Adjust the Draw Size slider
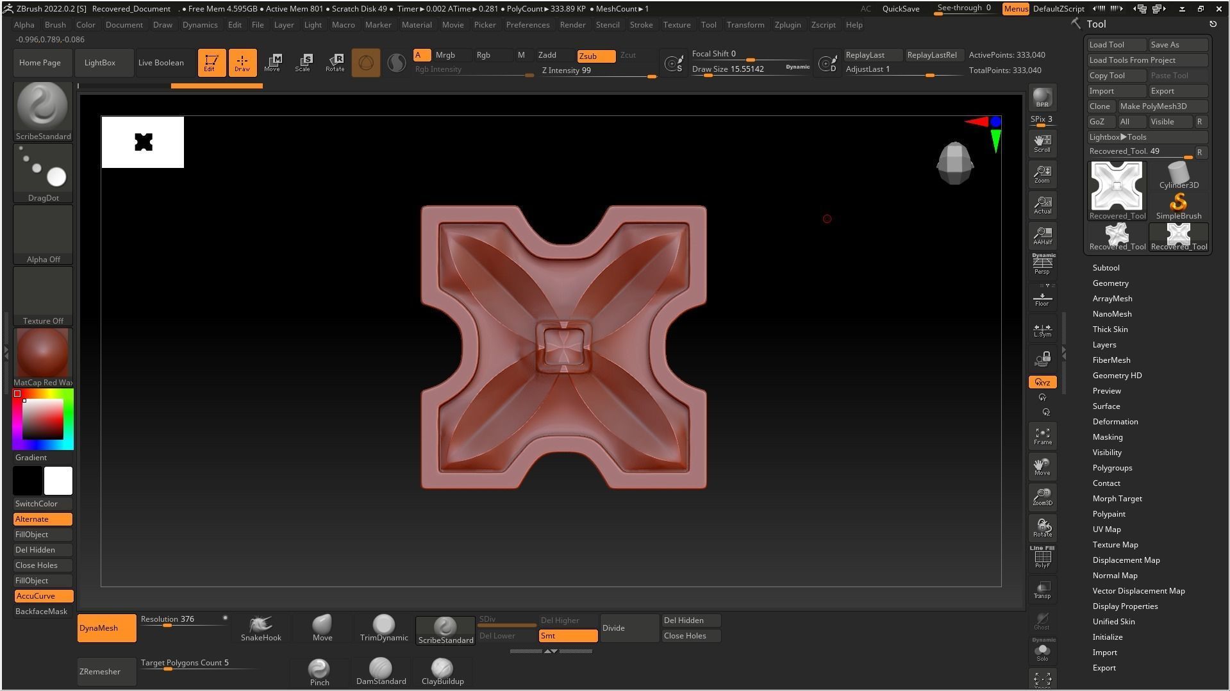 click(x=750, y=70)
